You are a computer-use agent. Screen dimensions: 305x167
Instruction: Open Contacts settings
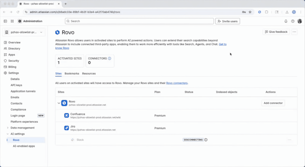16,103
